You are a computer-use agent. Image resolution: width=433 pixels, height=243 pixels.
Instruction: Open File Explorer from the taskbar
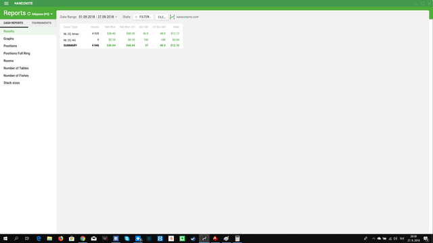[49, 238]
